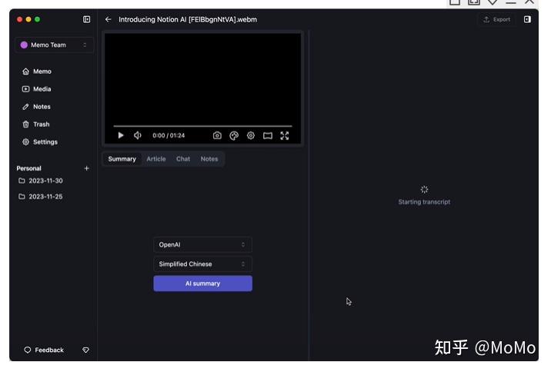Click the Personal section header
Screen dimensions: 551x372
point(28,168)
